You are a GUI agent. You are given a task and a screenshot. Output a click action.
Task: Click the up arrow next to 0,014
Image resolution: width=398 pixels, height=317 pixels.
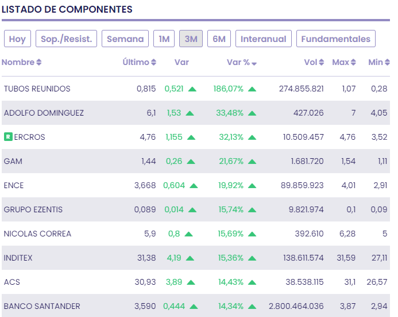[192, 210]
